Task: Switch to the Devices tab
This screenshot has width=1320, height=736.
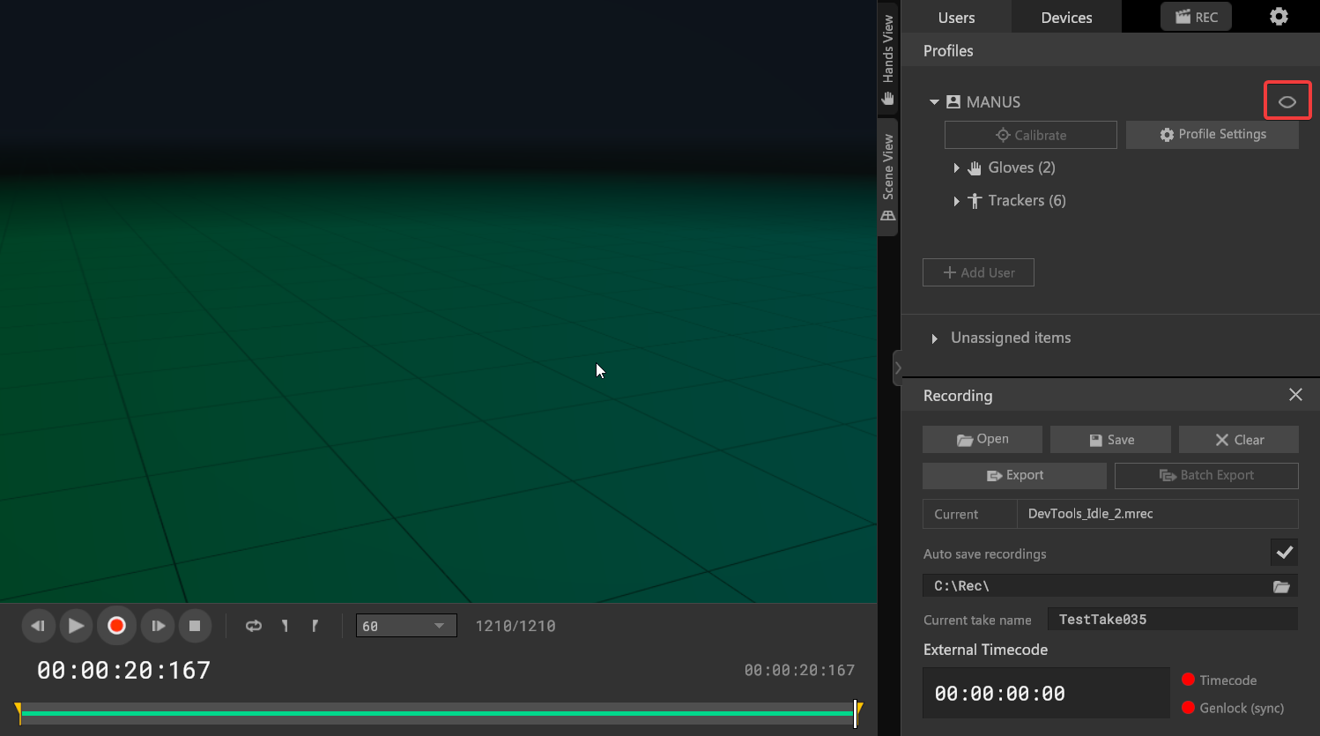Action: (1066, 18)
